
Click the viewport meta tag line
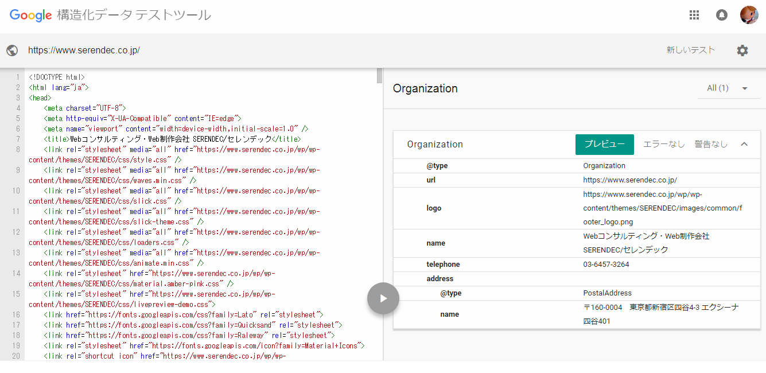pos(176,129)
